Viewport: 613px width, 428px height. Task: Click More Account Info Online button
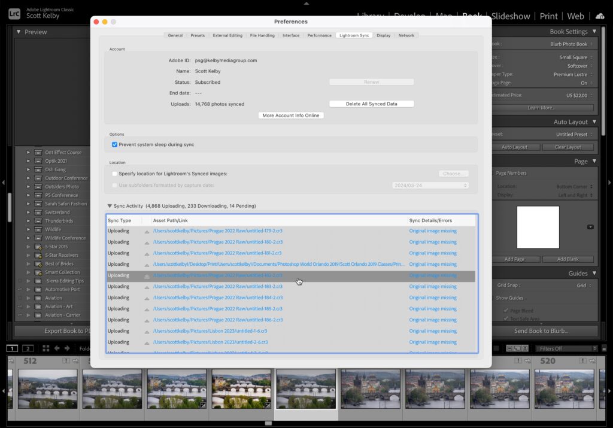(291, 116)
